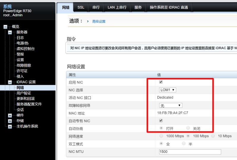Viewport: 237px width, 160px height.
Task: Click the 系统 heading in sidebar
Action: click(7, 7)
